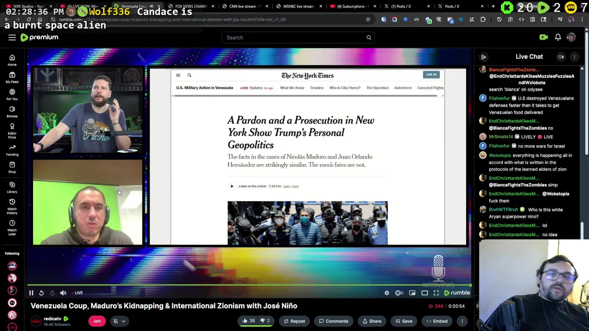The image size is (589, 331).
Task: Open Watch Later in the sidebar
Action: [12, 228]
